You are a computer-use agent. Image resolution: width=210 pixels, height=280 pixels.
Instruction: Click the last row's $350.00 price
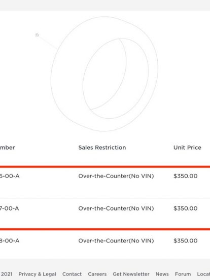tap(186, 241)
